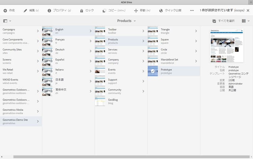Click the Quick Publish globe icon

tap(161, 11)
